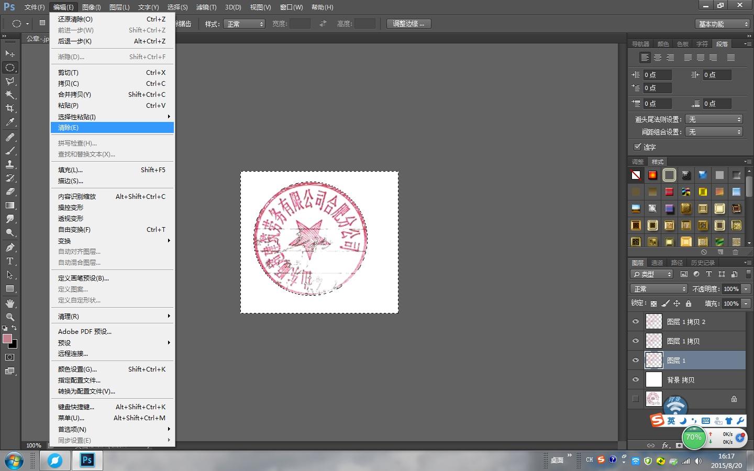Open the 滤镜(T) menu
Image resolution: width=754 pixels, height=471 pixels.
coord(206,7)
